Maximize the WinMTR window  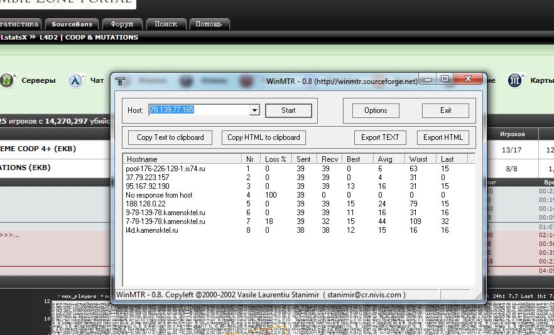pos(445,79)
